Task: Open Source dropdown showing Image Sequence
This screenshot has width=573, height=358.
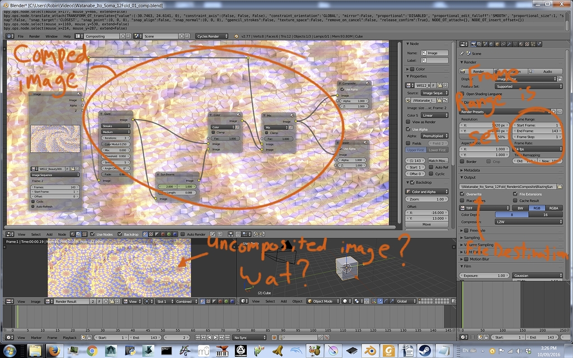Action: click(434, 93)
